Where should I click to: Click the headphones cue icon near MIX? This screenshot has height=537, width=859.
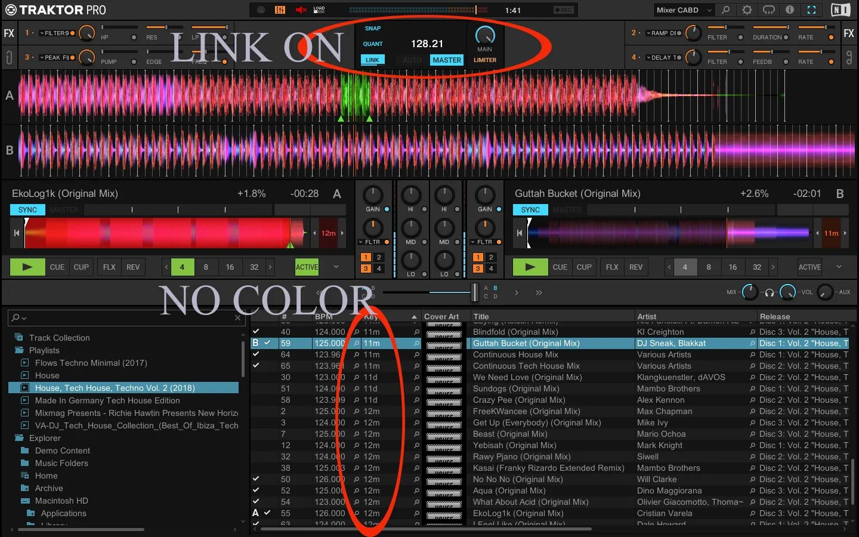coord(770,292)
